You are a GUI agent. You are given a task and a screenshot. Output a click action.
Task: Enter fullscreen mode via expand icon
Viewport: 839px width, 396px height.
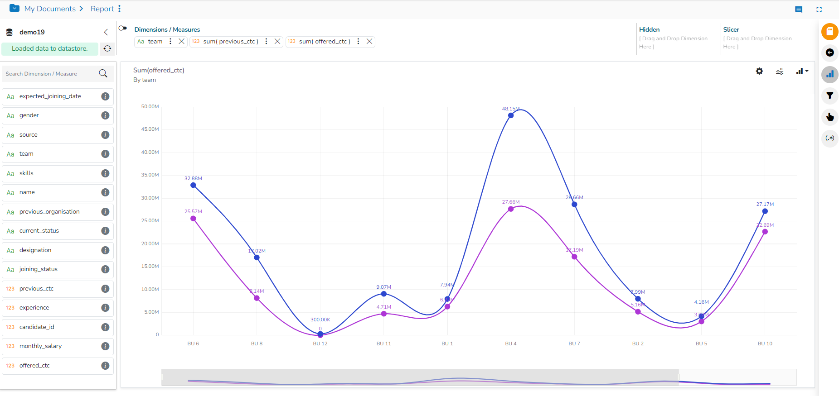pyautogui.click(x=819, y=10)
